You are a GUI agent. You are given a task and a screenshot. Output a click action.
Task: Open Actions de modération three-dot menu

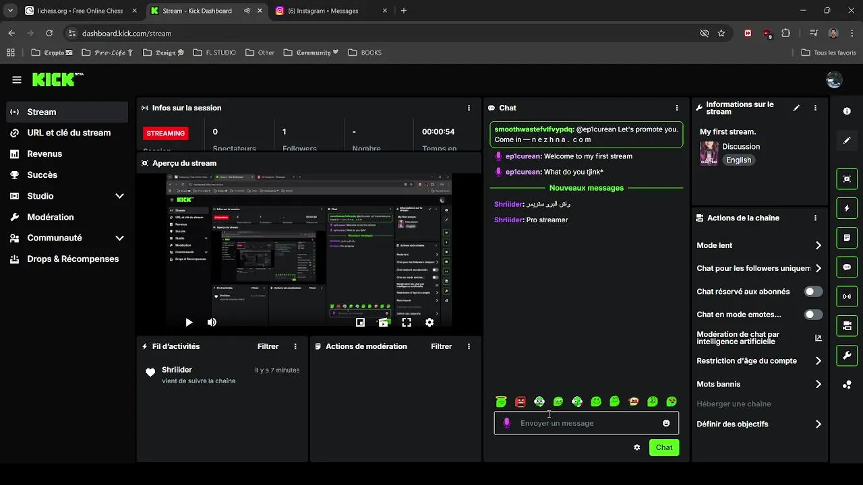[469, 346]
